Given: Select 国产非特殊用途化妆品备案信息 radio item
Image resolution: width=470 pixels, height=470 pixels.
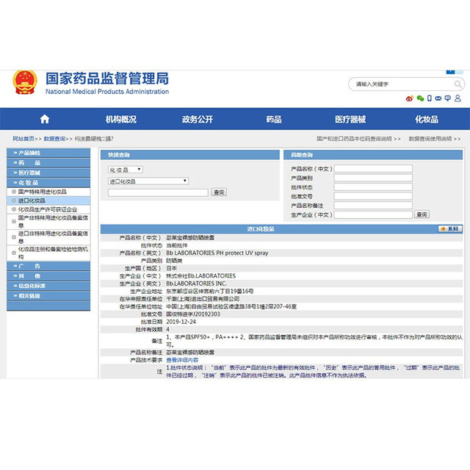Looking at the screenshot, I should [x=14, y=222].
